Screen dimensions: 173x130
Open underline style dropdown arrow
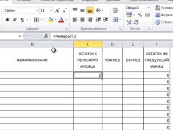pos(27,19)
